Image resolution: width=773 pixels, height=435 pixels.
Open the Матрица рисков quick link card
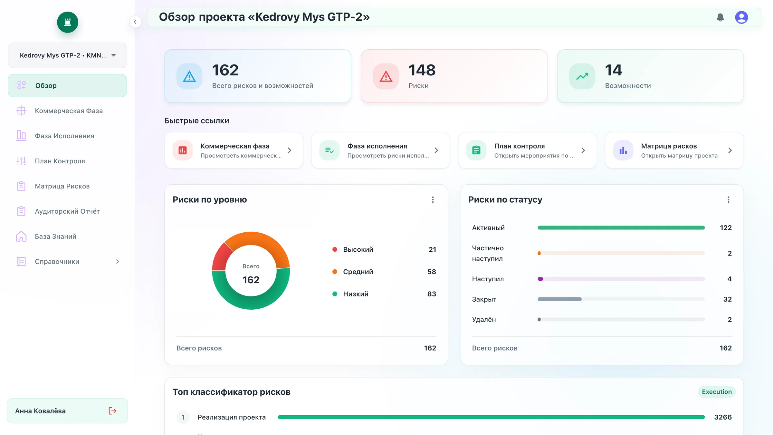point(674,150)
